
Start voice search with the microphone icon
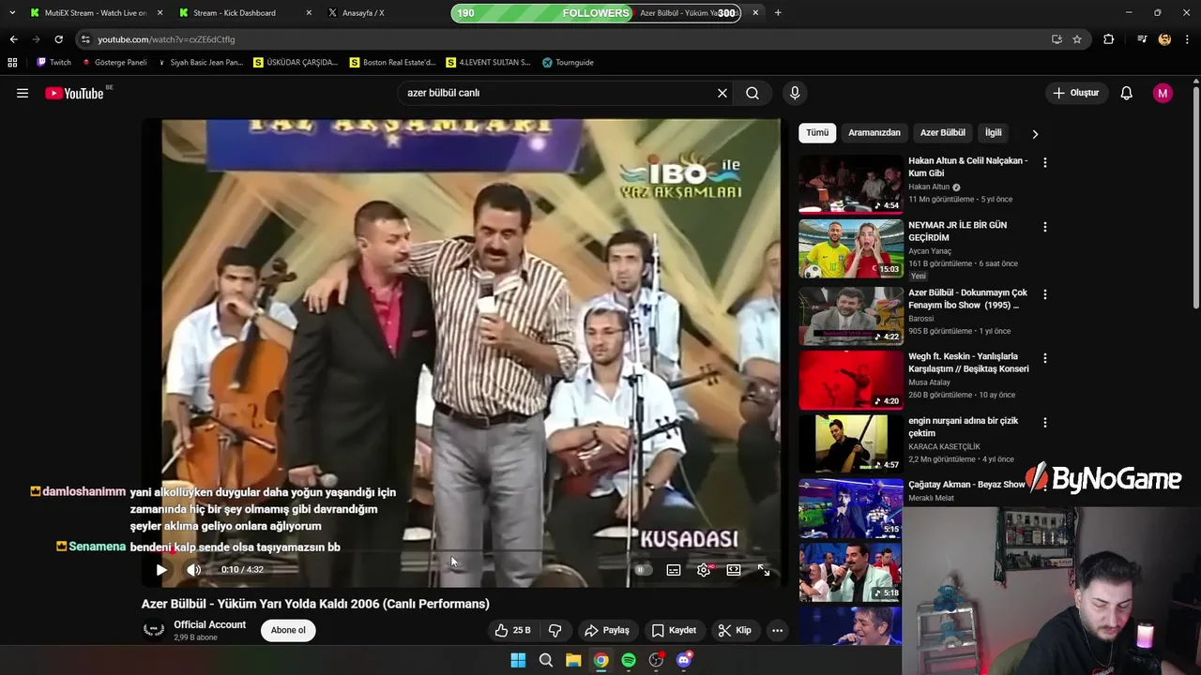coord(795,93)
